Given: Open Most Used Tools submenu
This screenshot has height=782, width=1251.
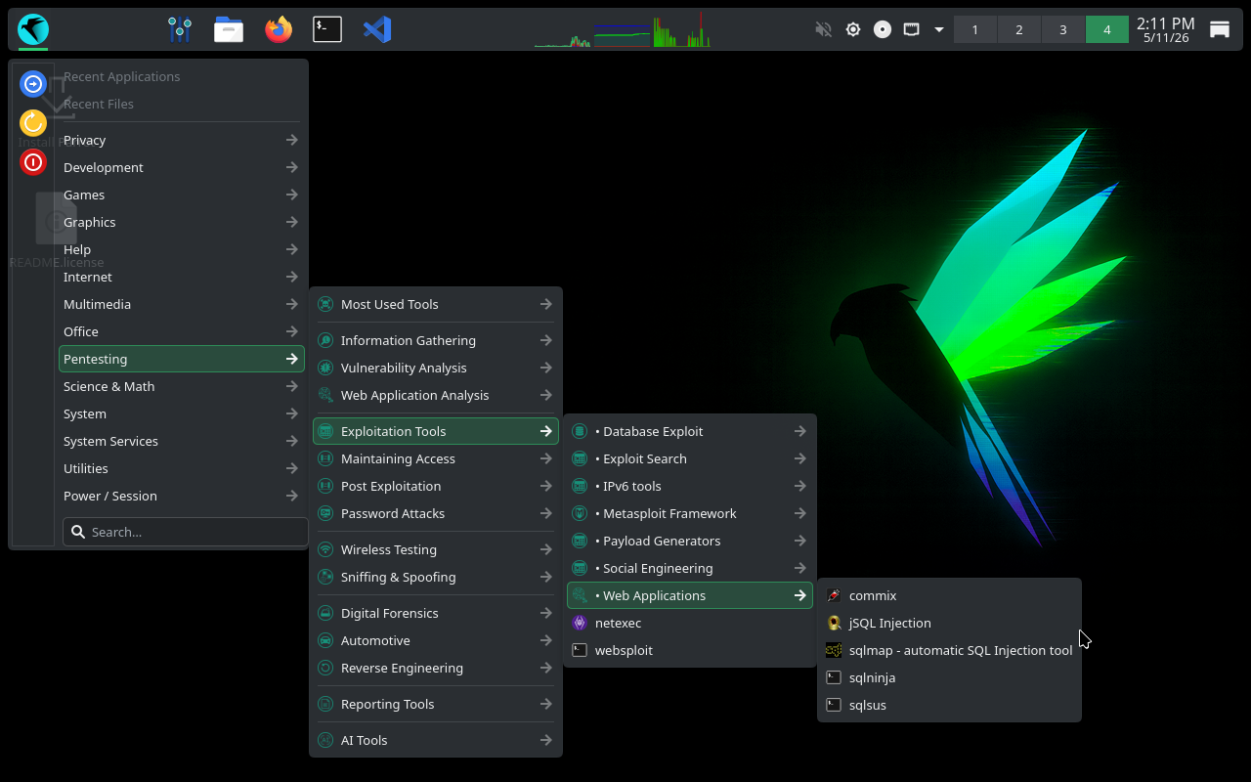Looking at the screenshot, I should 436,304.
